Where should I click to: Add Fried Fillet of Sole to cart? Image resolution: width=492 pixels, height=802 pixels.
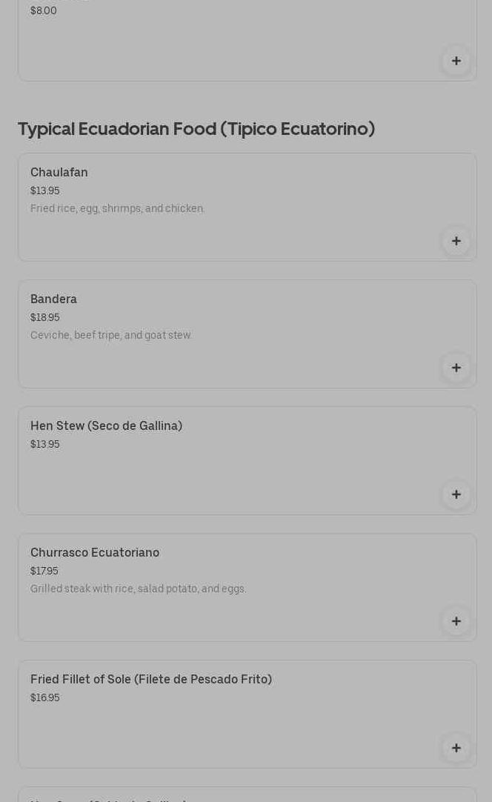tap(456, 748)
